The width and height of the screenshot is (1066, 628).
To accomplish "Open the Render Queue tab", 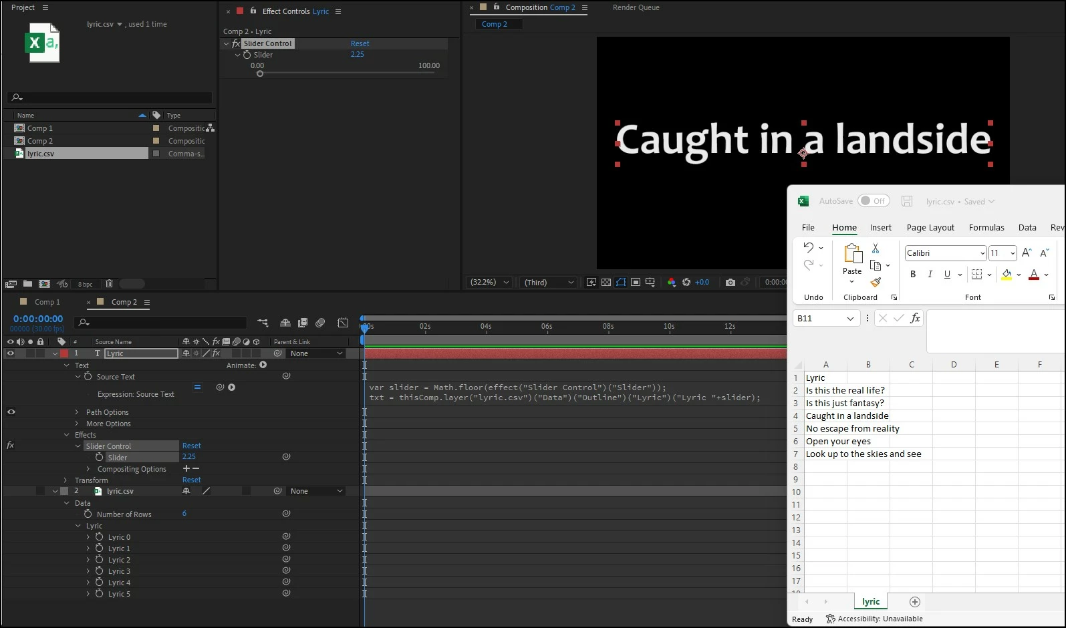I will pos(636,7).
